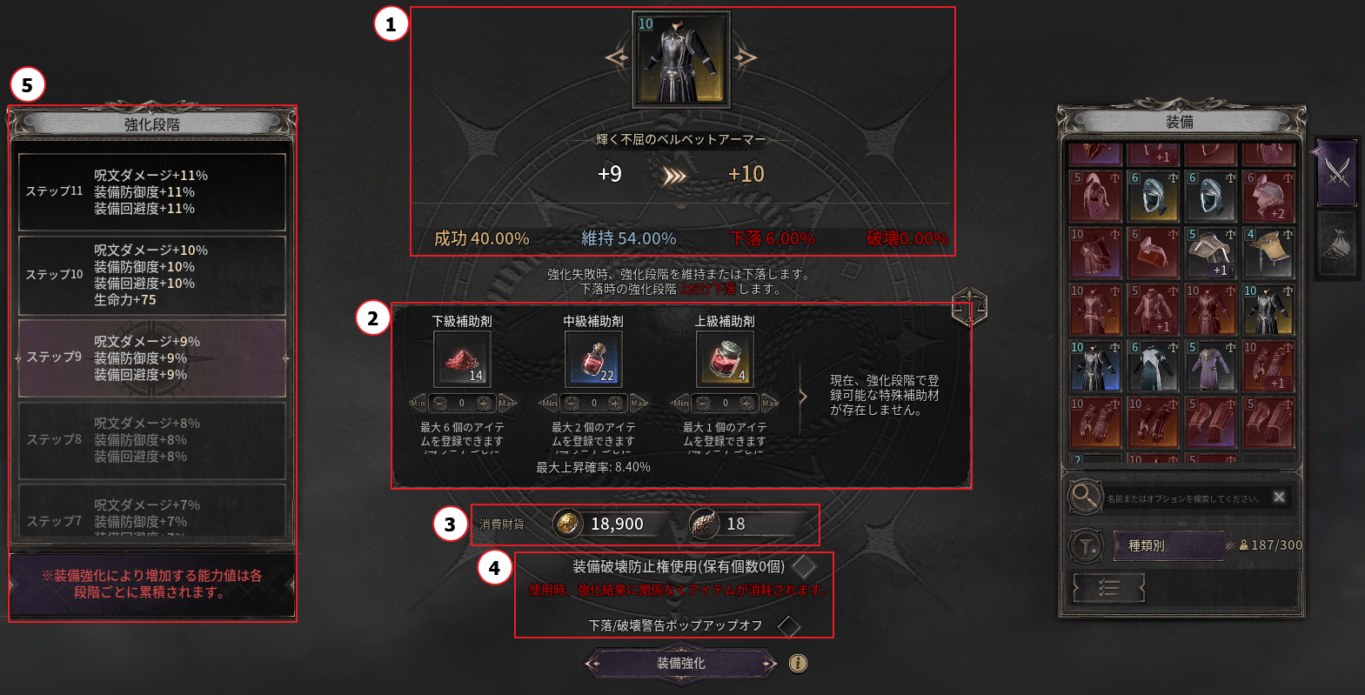Click Max button under 下級補助剤
Screen dimensions: 1365x695
tap(507, 403)
